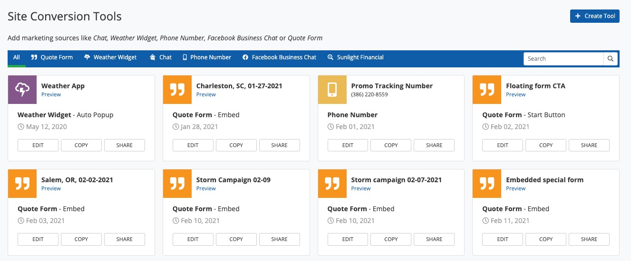Switch to the Quote Form tab
The height and width of the screenshot is (261, 631).
click(52, 57)
